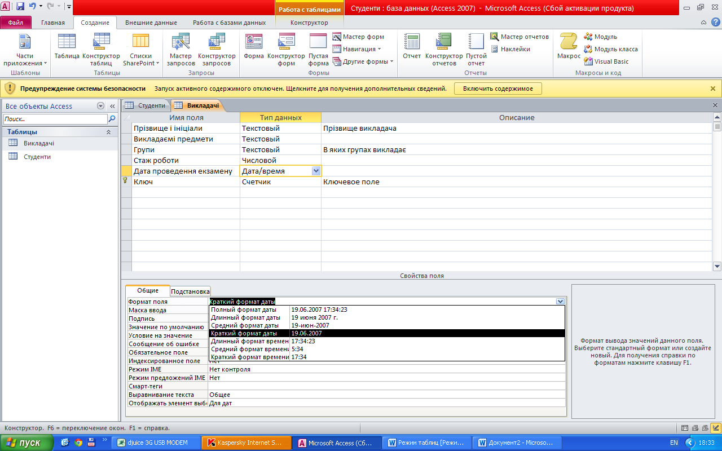This screenshot has width=722, height=451.
Task: Insert a Модуль класса class module
Action: tap(611, 49)
